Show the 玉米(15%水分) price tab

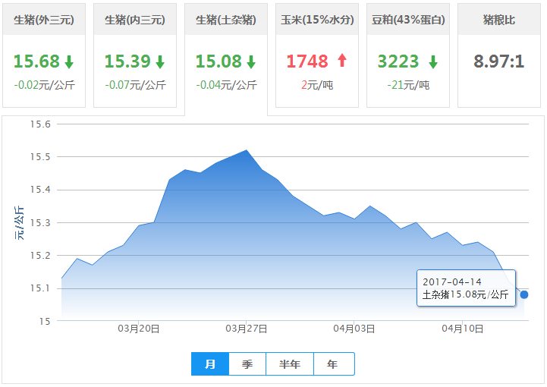pos(317,20)
